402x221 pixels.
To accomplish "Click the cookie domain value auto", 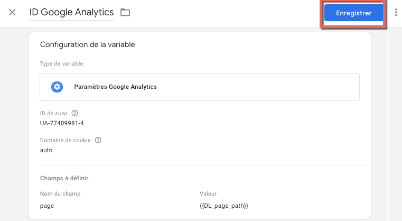I will (46, 150).
